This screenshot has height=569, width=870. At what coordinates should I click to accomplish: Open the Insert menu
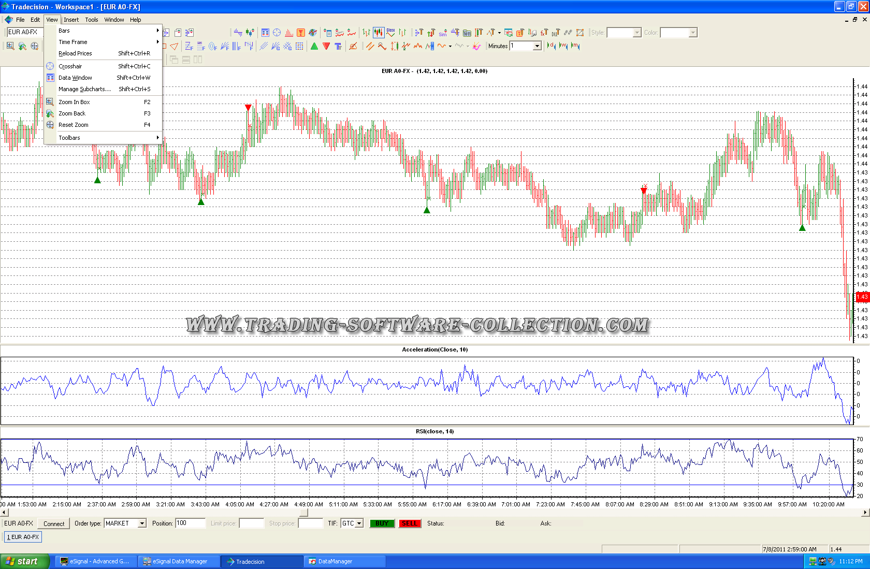(71, 20)
